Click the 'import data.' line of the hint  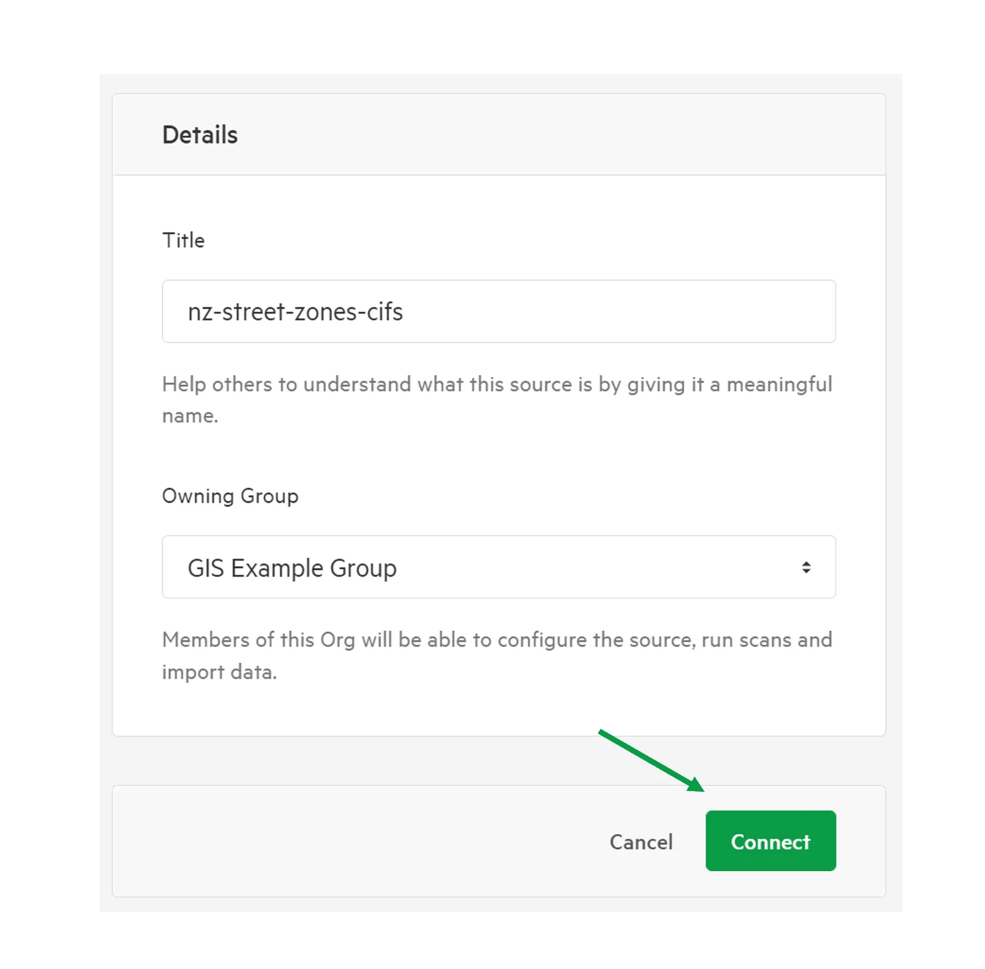pos(219,671)
